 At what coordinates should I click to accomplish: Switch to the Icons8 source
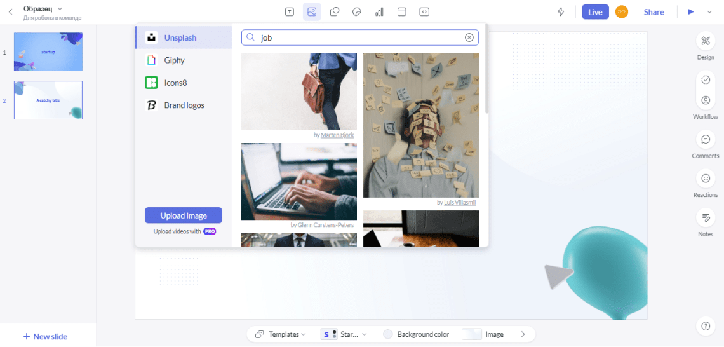click(x=184, y=83)
